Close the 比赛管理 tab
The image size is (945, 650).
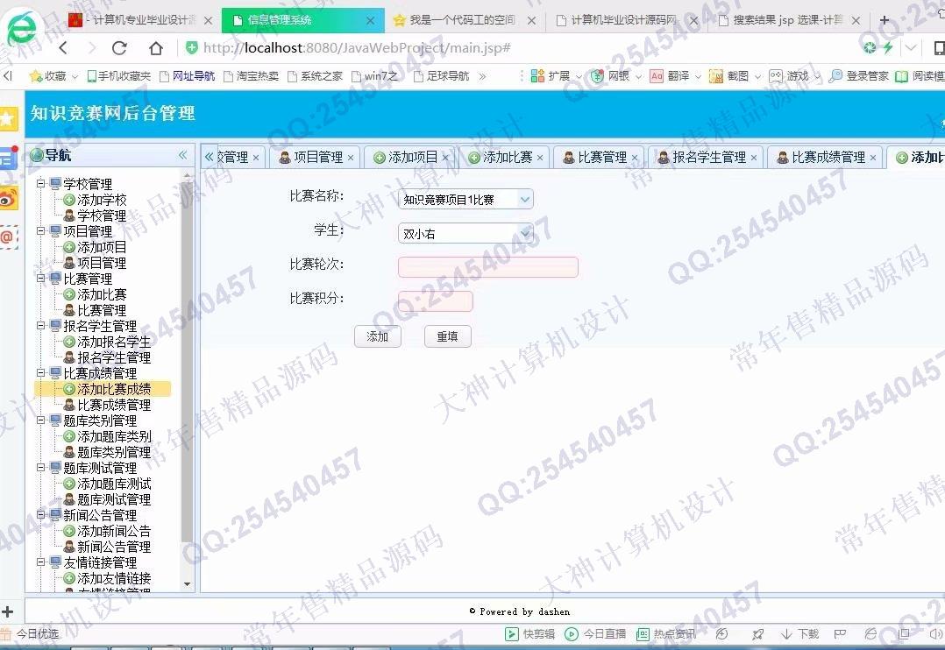pos(635,158)
